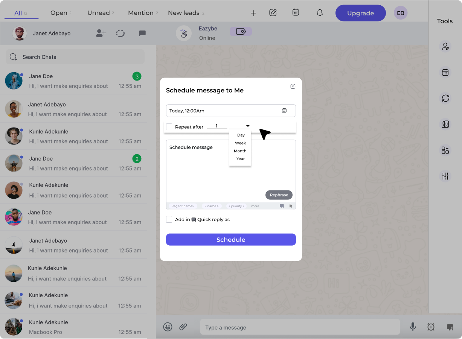462x339 pixels.
Task: Check the Add in Quick reply as option
Action: (169, 219)
